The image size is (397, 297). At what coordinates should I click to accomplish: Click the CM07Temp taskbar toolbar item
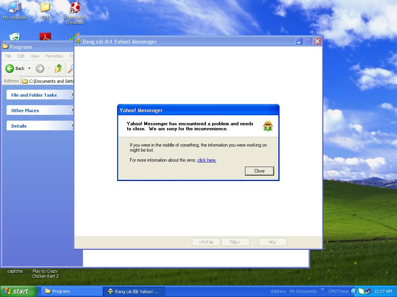[x=338, y=291]
